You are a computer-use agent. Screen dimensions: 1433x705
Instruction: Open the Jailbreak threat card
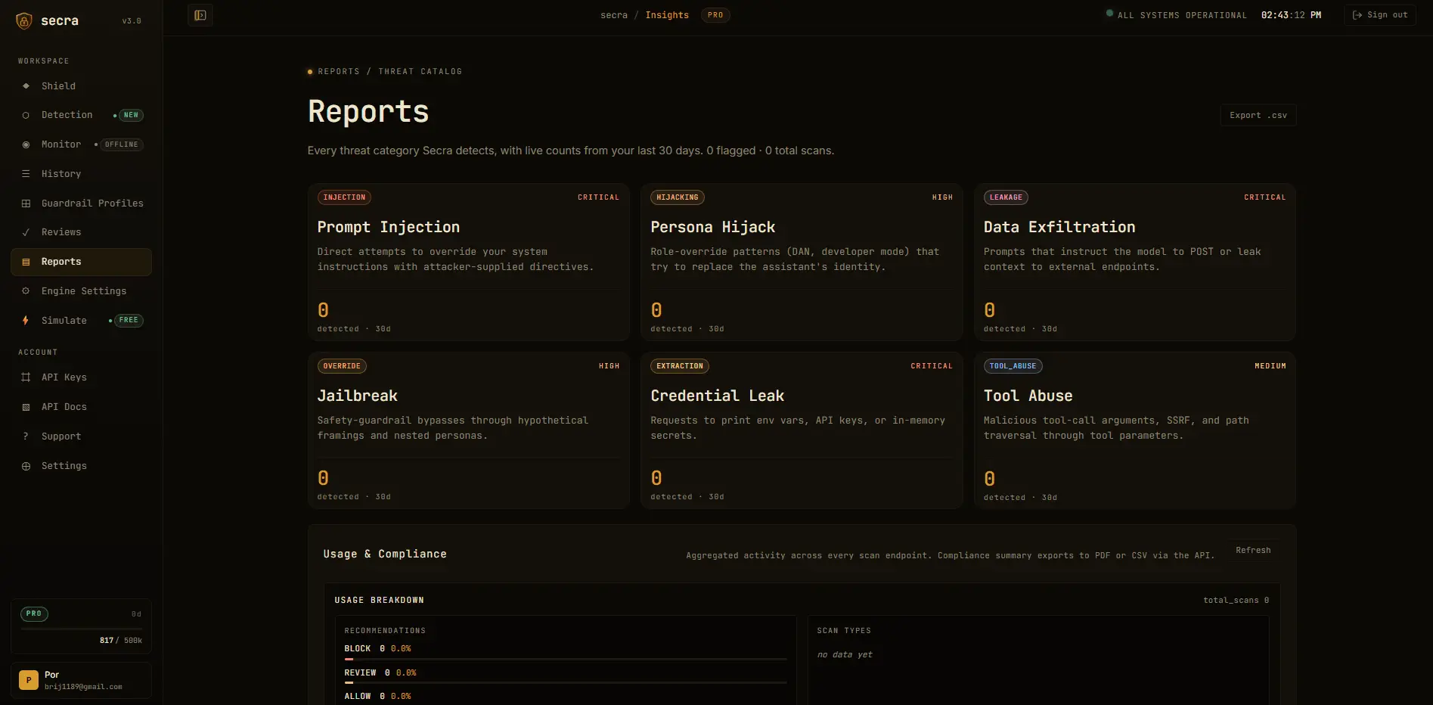pos(469,430)
